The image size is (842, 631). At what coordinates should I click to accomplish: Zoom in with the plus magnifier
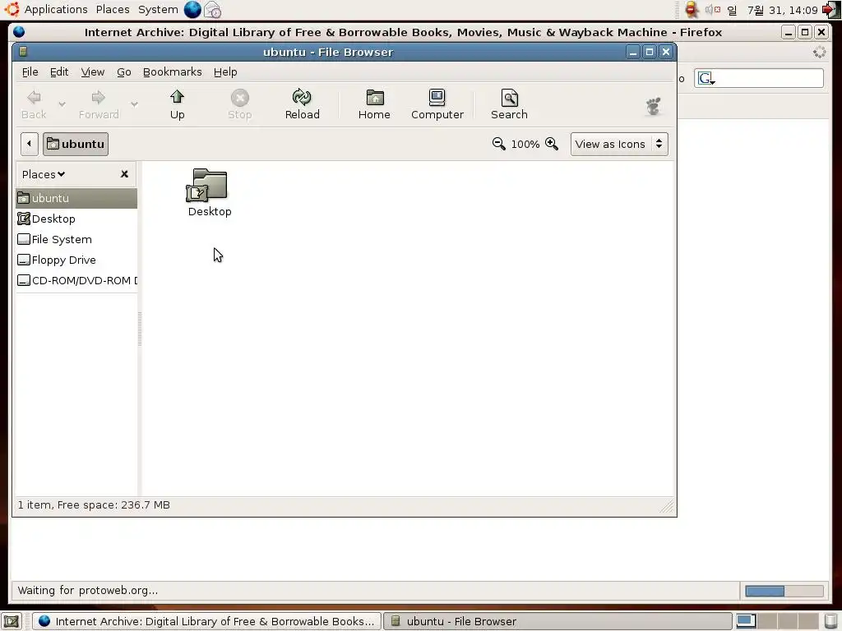click(552, 144)
